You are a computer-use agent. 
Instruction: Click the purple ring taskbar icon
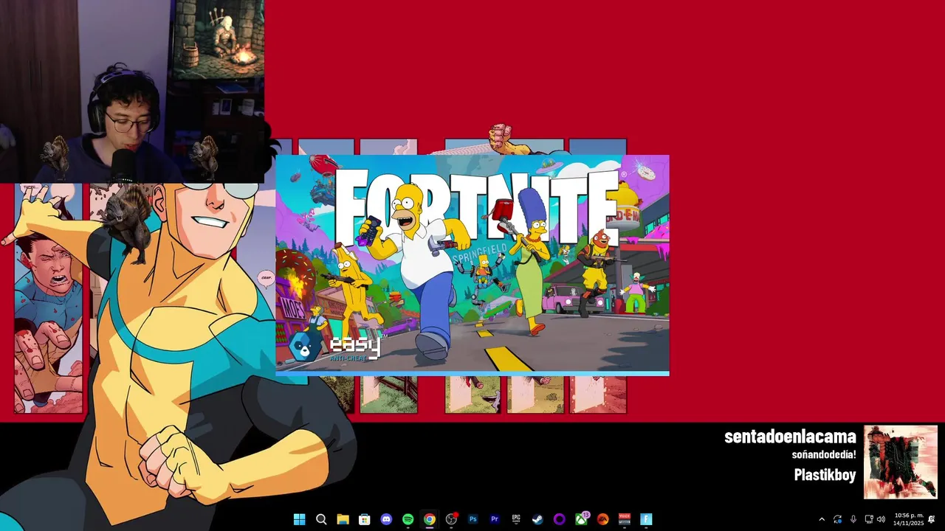point(560,519)
